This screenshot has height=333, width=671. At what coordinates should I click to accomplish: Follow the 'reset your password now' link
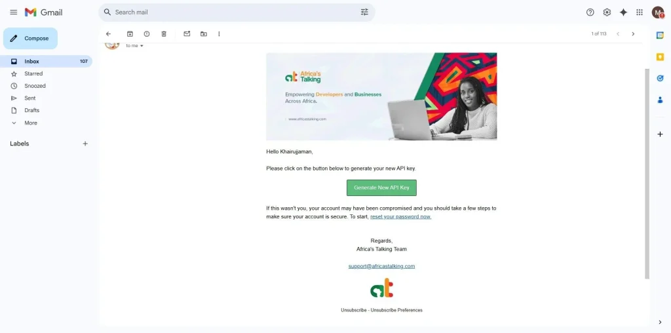(x=400, y=217)
